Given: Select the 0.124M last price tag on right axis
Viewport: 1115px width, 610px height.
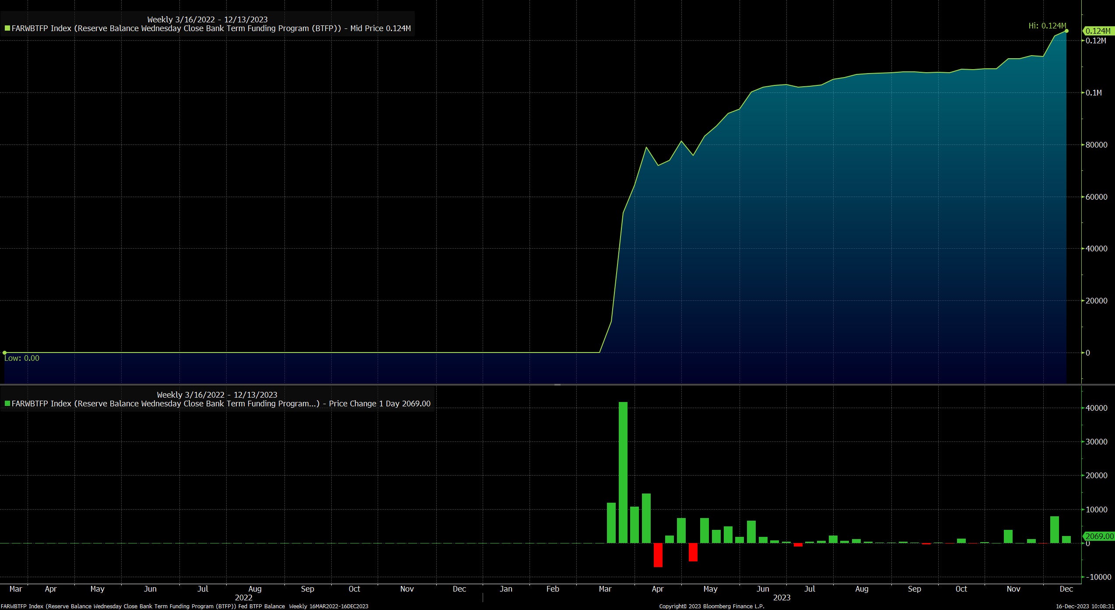Looking at the screenshot, I should (1097, 31).
